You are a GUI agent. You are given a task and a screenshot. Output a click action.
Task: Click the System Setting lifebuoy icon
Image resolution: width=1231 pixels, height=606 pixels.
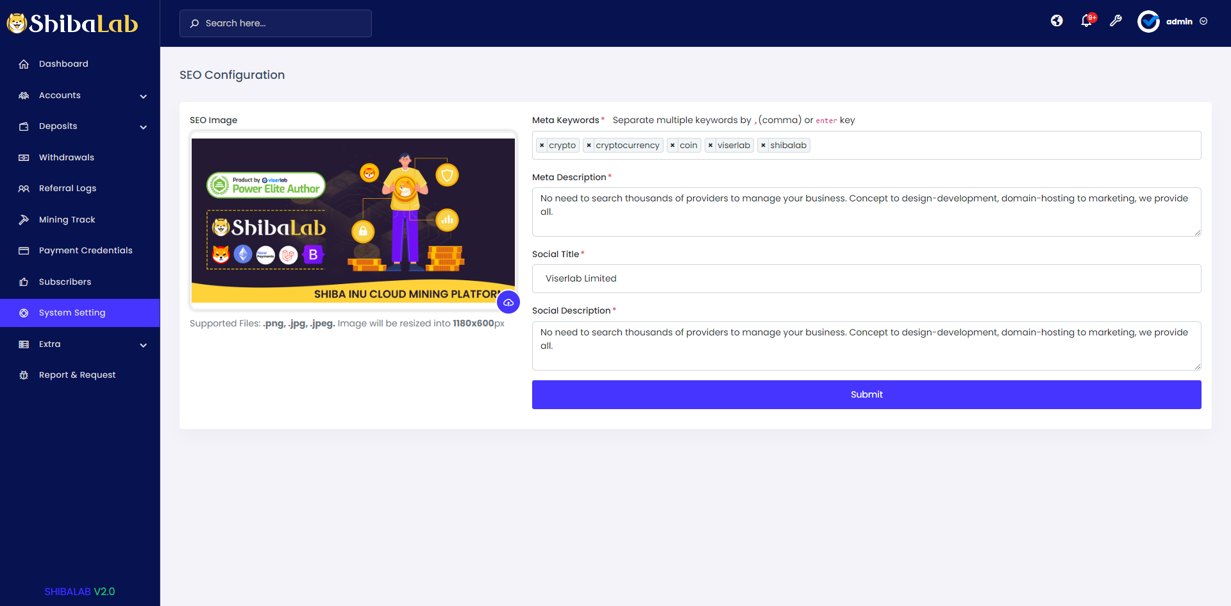tap(24, 313)
